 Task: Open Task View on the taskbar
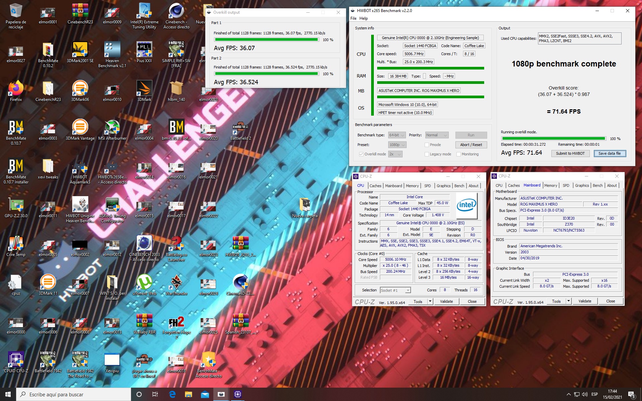coord(155,394)
